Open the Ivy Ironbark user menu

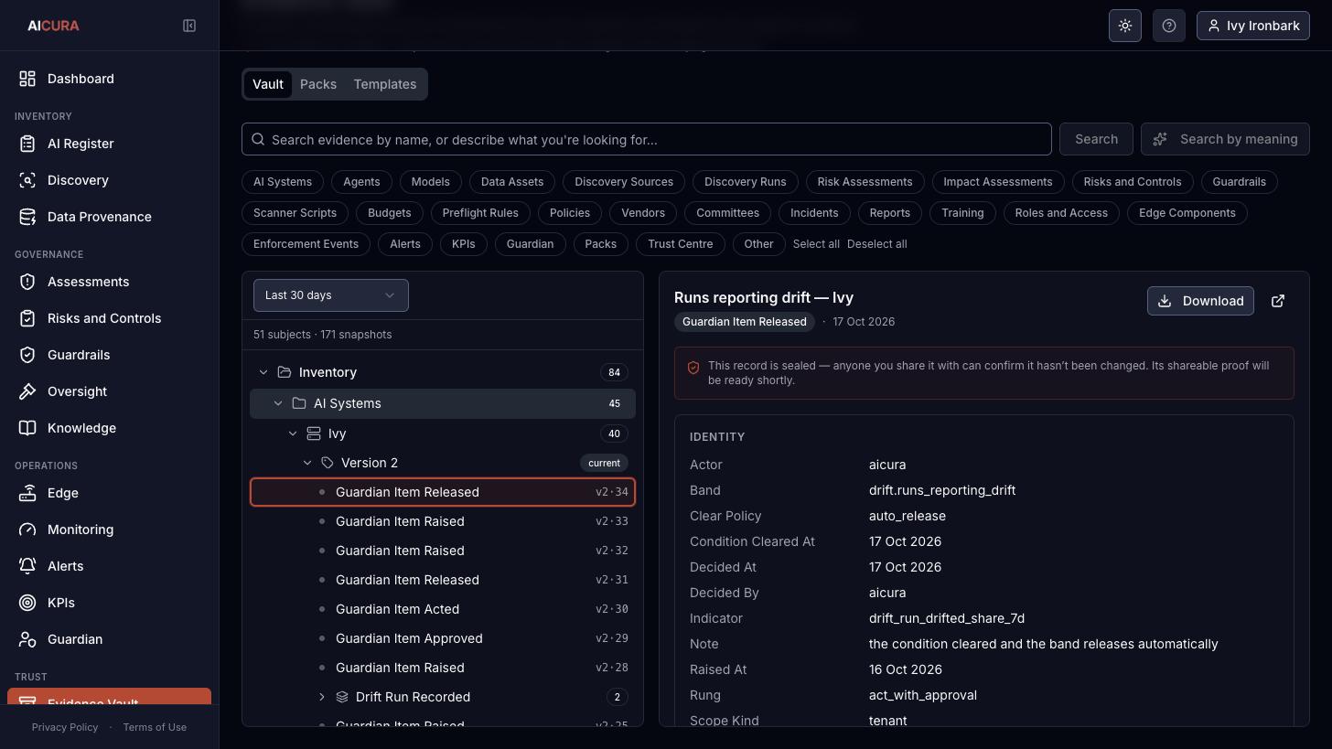point(1253,26)
